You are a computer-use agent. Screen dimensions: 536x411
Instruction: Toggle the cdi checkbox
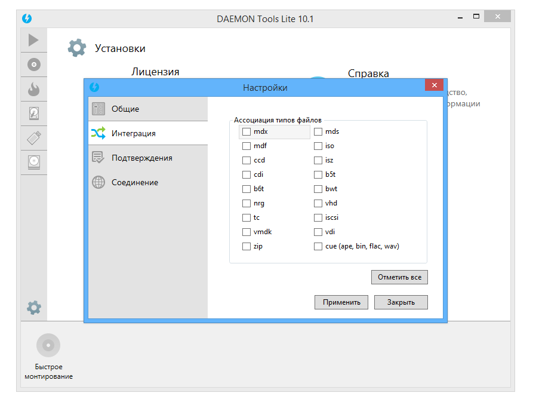pyautogui.click(x=247, y=175)
